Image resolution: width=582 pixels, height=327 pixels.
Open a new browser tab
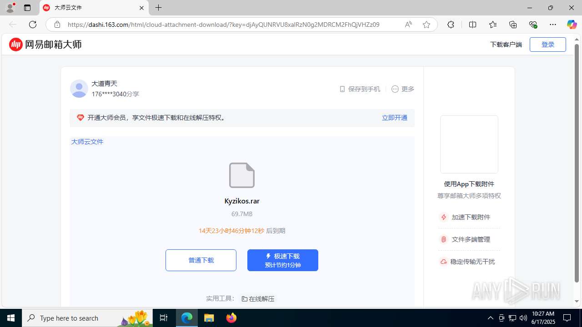coord(158,8)
